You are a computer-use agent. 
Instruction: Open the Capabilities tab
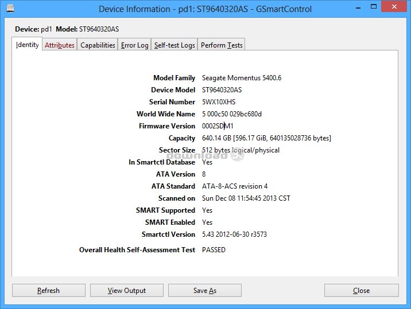(98, 45)
